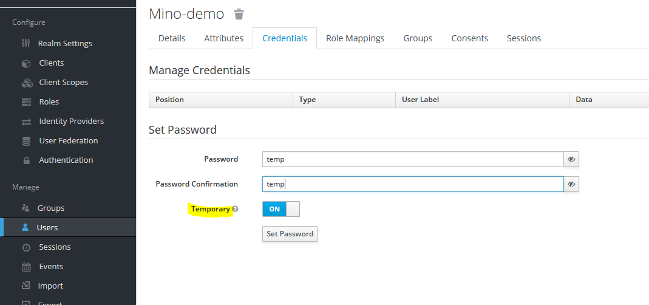This screenshot has height=305, width=649.
Task: Focus the Password input field
Action: point(413,159)
